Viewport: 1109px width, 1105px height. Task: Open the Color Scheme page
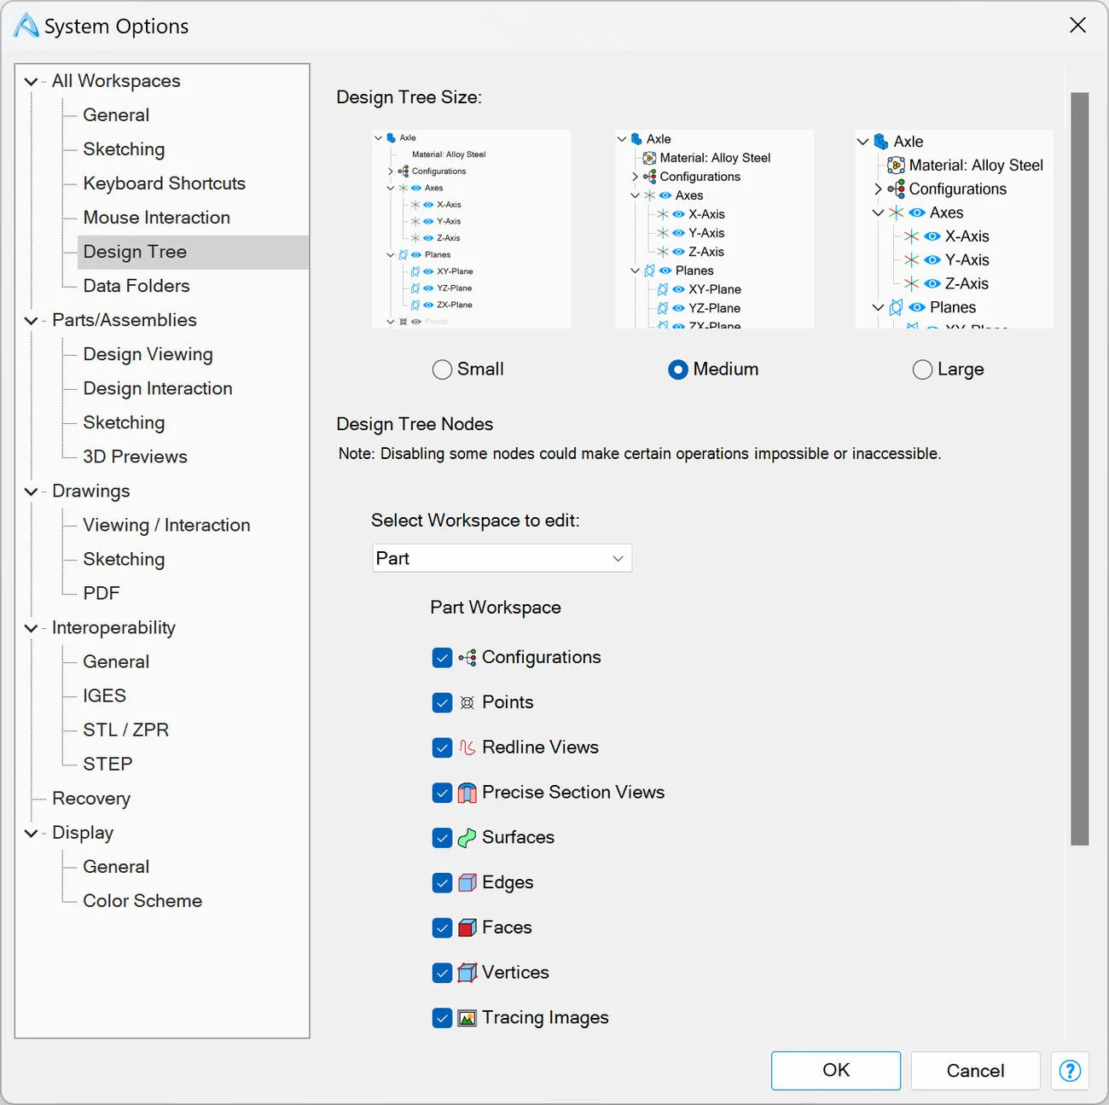tap(142, 900)
